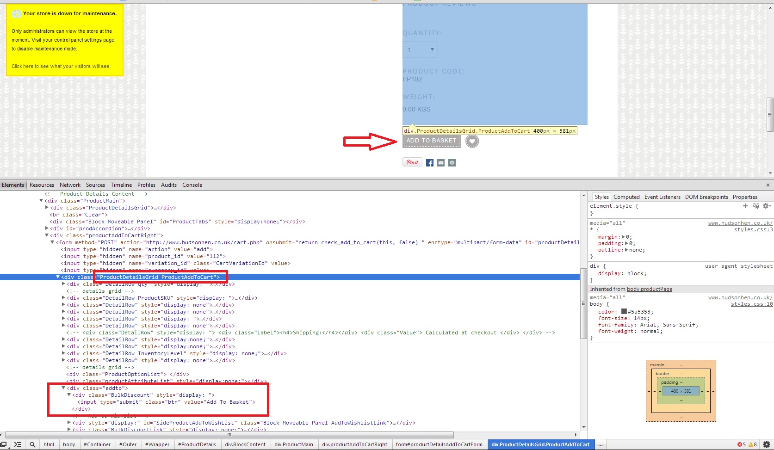Click the print page icon
Screen dimensions: 774x450
pyautogui.click(x=452, y=163)
